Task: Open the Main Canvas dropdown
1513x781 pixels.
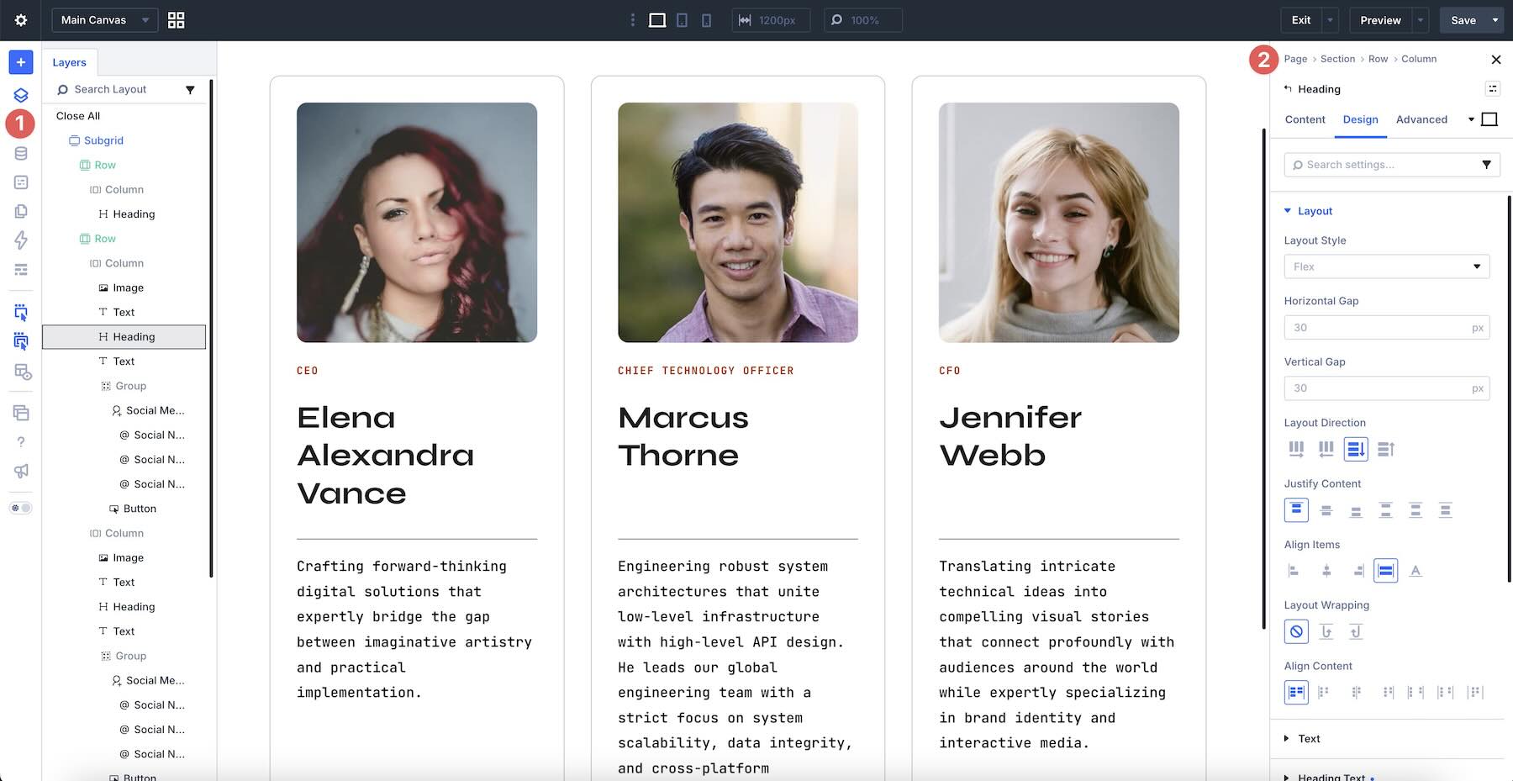Action: click(104, 20)
